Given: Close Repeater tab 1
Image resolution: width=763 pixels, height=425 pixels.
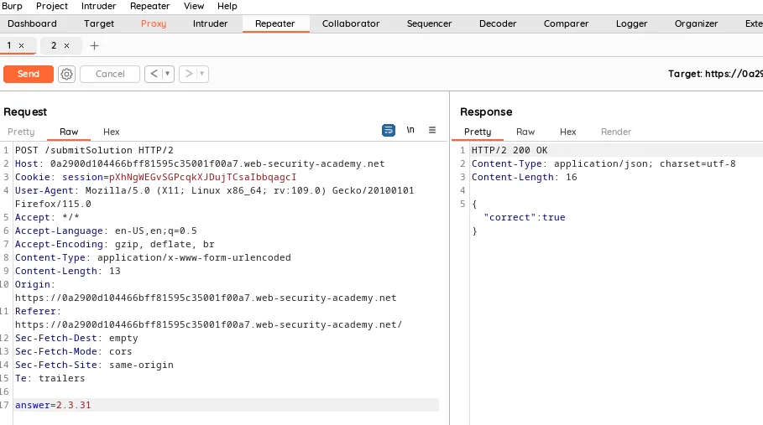Looking at the screenshot, I should pyautogui.click(x=22, y=45).
